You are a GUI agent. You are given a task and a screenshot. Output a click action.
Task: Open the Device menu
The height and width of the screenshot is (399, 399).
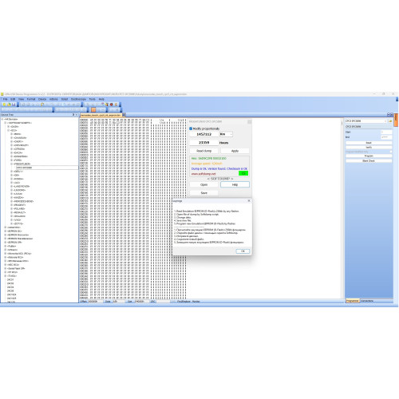42,99
